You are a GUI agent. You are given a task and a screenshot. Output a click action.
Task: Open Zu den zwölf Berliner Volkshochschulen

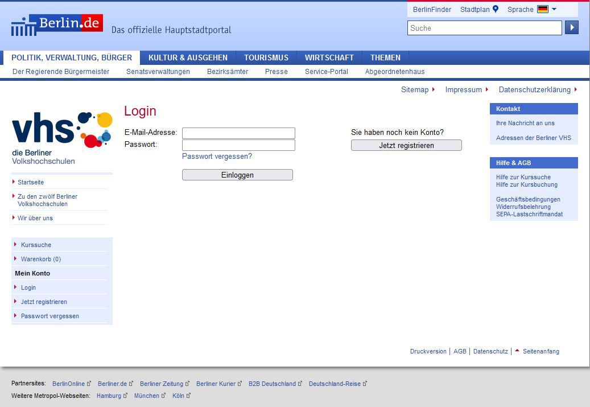coord(47,200)
